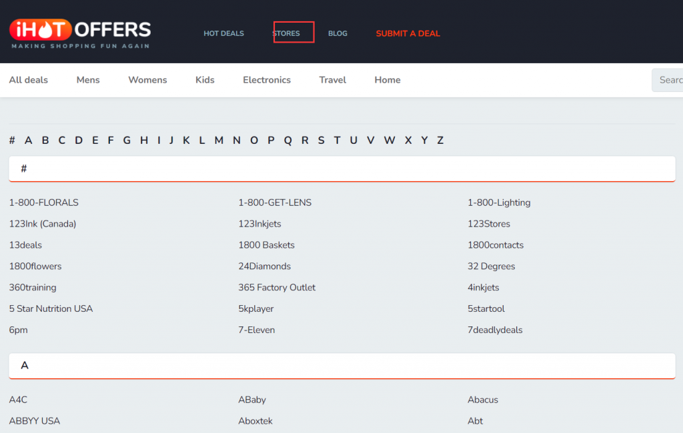683x433 pixels.
Task: Open the Stores menu item
Action: [286, 33]
